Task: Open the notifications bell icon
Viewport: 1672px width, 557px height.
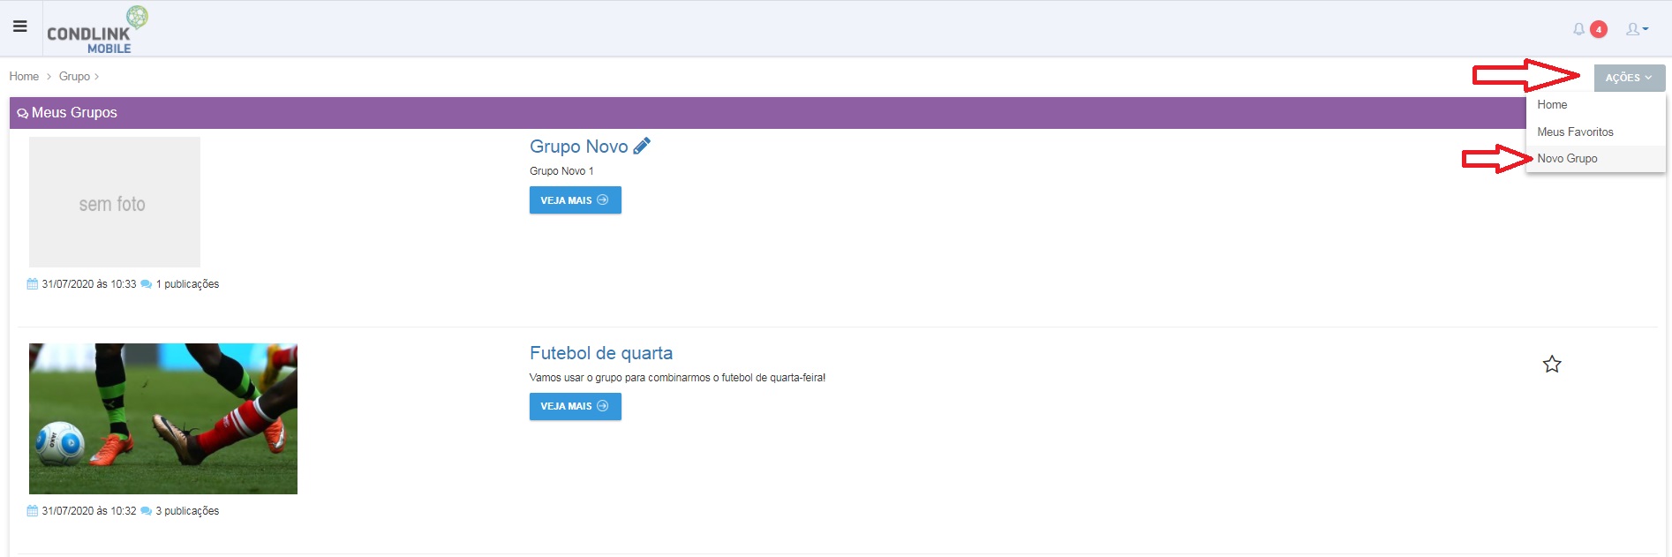Action: point(1578,29)
